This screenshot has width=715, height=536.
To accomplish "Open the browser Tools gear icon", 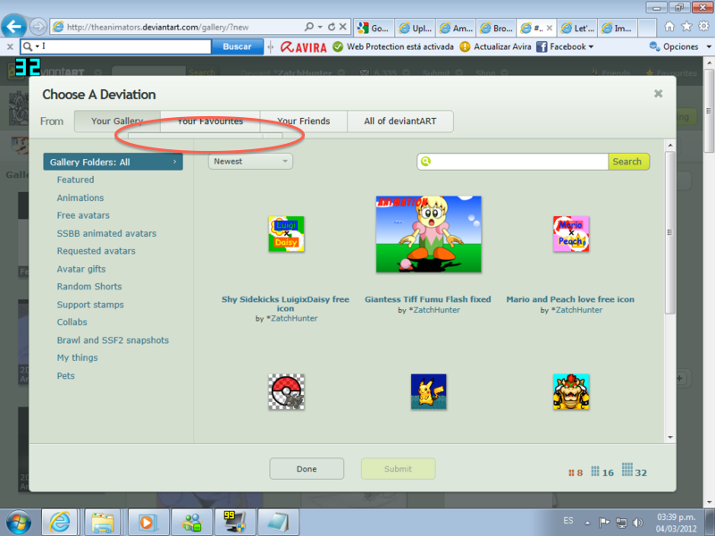I will pyautogui.click(x=703, y=27).
